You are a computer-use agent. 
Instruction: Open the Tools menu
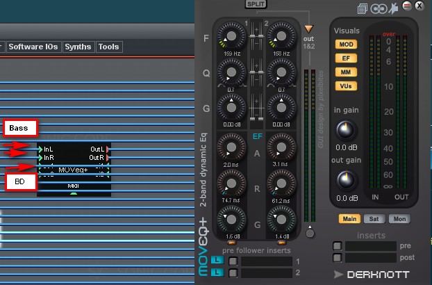click(108, 47)
